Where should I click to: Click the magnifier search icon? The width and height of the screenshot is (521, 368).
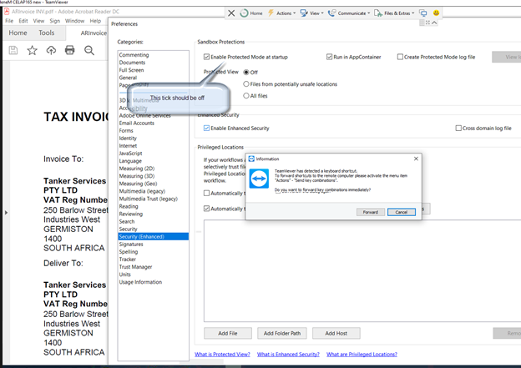pos(89,51)
